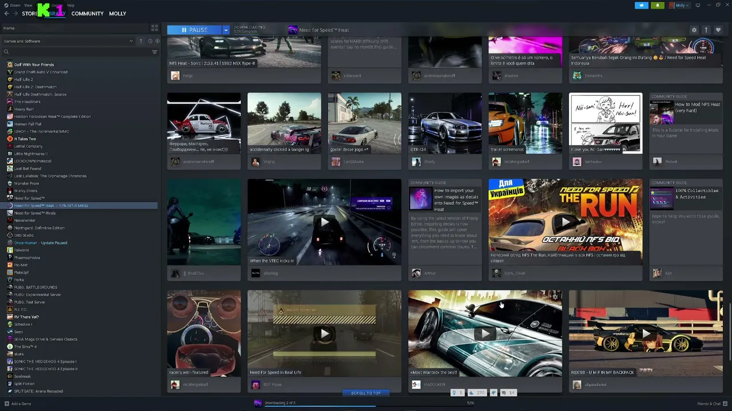
Task: Play the 'Need For Speed In Real Life' video
Action: [x=324, y=333]
